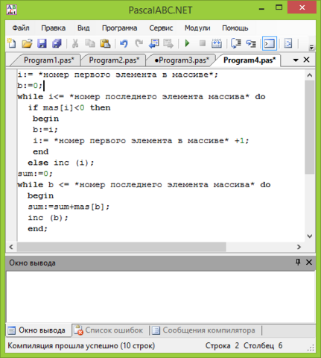
Task: Close the Окно вывода panel
Action: click(309, 262)
